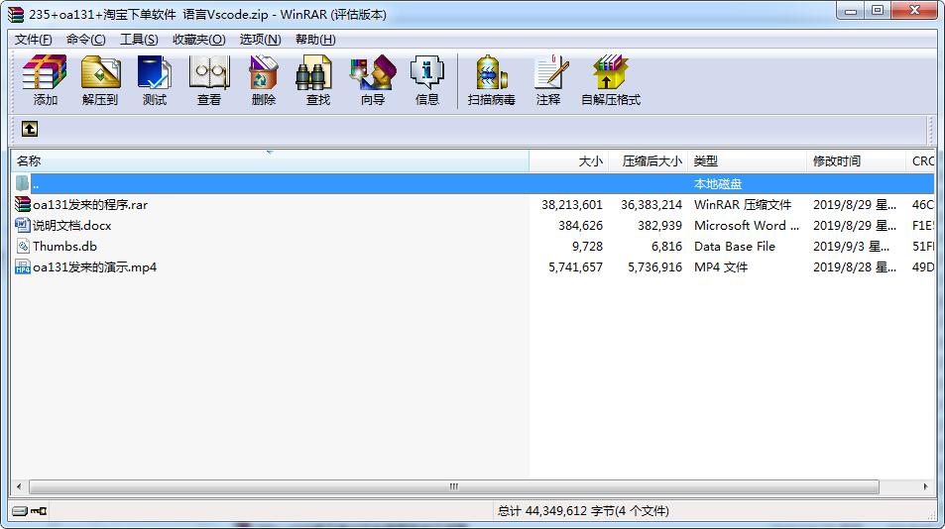Go up one level with arrow icon
This screenshot has width=945, height=529.
tap(30, 129)
